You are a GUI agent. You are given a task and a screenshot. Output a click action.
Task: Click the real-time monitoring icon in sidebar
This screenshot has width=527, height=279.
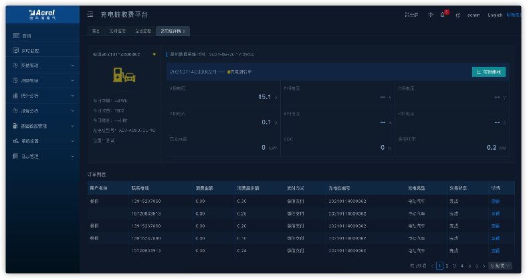[16, 51]
